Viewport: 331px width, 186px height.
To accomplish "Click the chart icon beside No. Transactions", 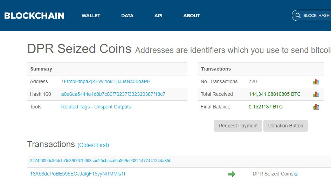I will pos(316,82).
